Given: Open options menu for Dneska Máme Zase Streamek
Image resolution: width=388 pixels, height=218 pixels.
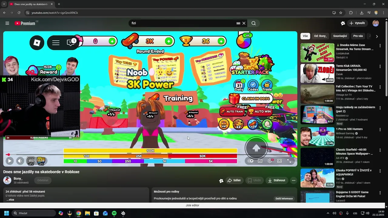Looking at the screenshot, I should (380, 46).
